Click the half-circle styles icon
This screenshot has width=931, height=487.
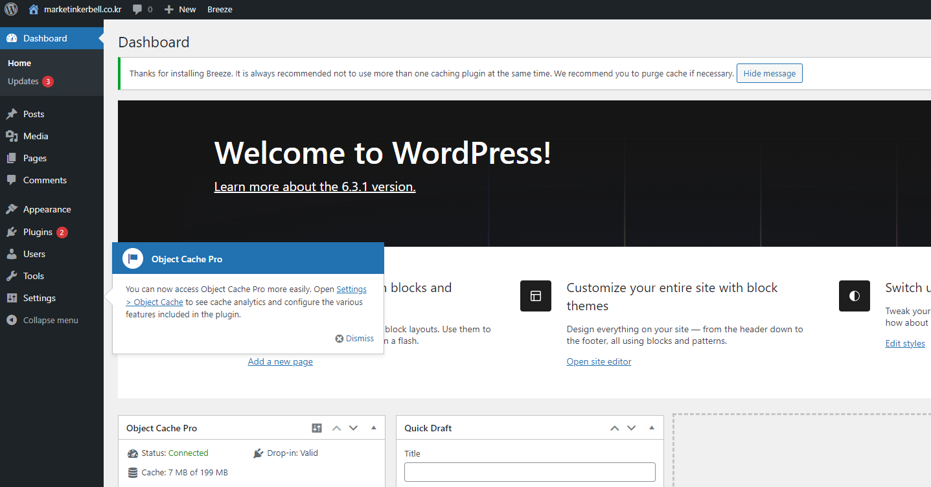click(855, 296)
